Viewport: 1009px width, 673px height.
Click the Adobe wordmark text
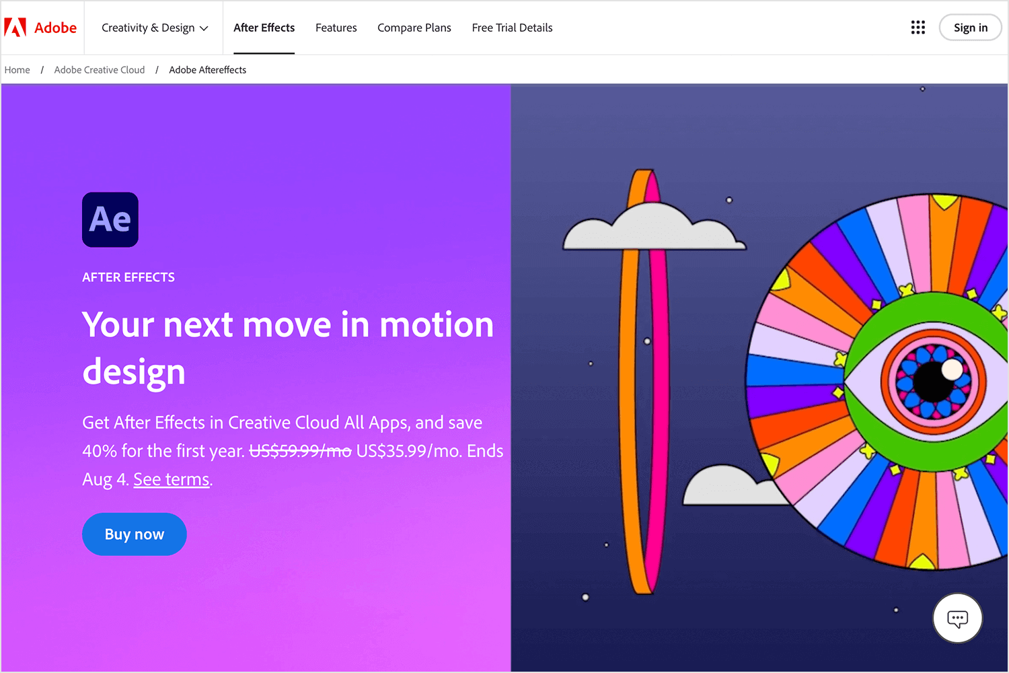point(56,28)
